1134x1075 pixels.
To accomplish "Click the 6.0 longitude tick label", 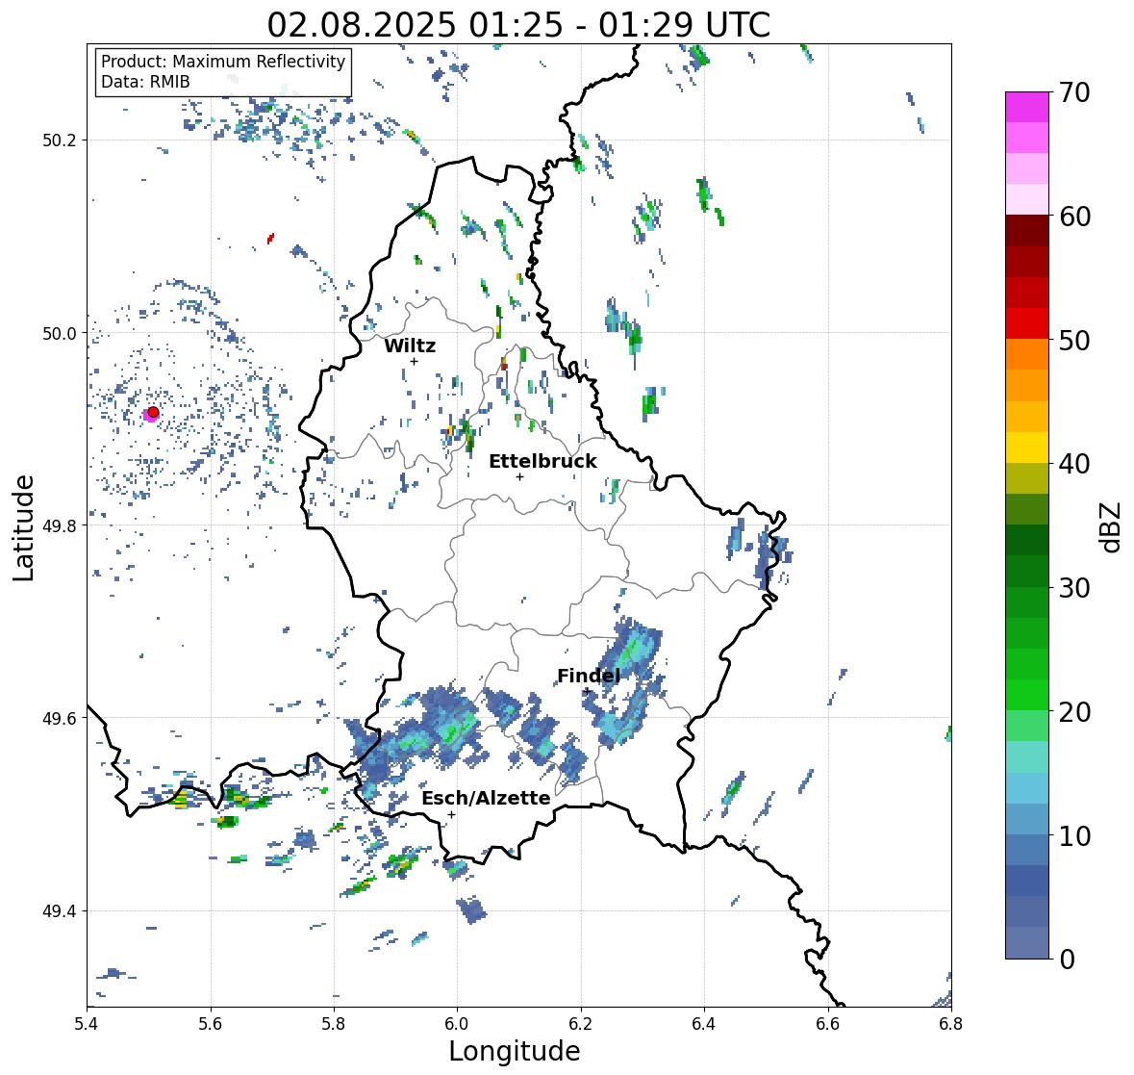I will coord(457,1023).
